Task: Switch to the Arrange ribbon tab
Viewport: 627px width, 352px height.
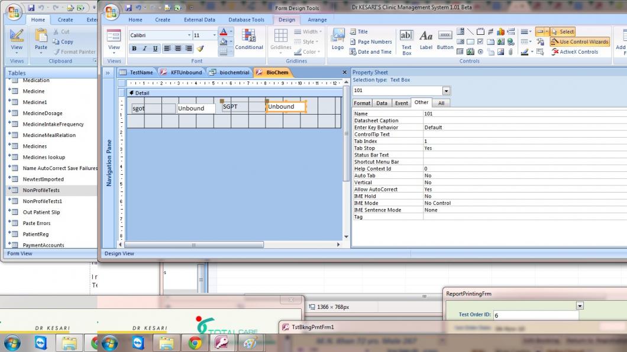Action: pyautogui.click(x=317, y=20)
